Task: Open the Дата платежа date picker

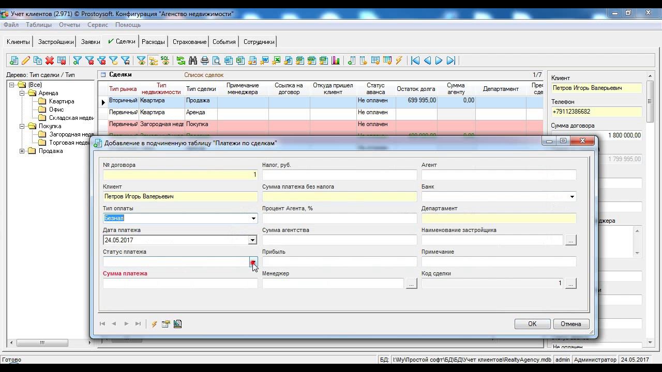Action: 252,240
